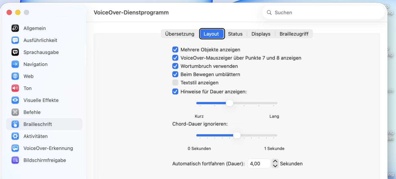
Task: Click the magnifying glass search icon
Action: (x=269, y=13)
